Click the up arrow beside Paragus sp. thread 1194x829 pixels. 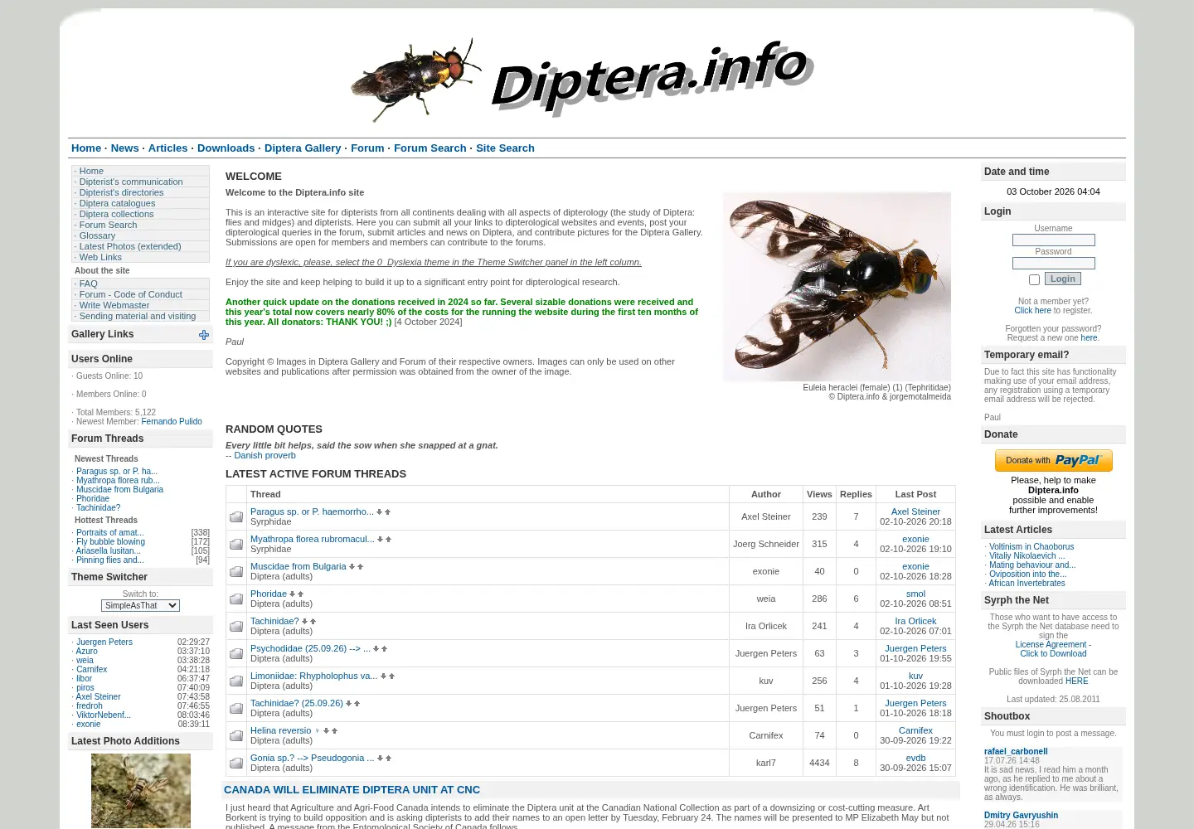(388, 512)
